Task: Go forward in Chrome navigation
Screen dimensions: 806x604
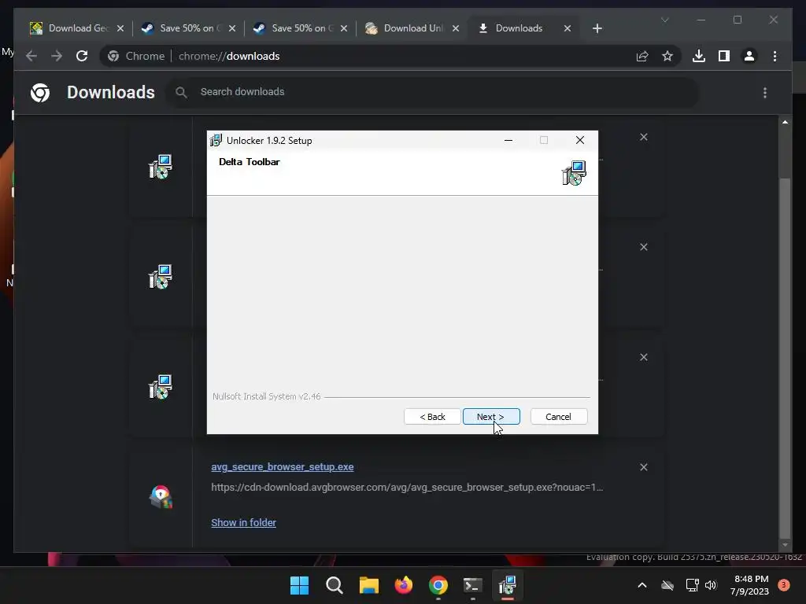Action: tap(57, 56)
